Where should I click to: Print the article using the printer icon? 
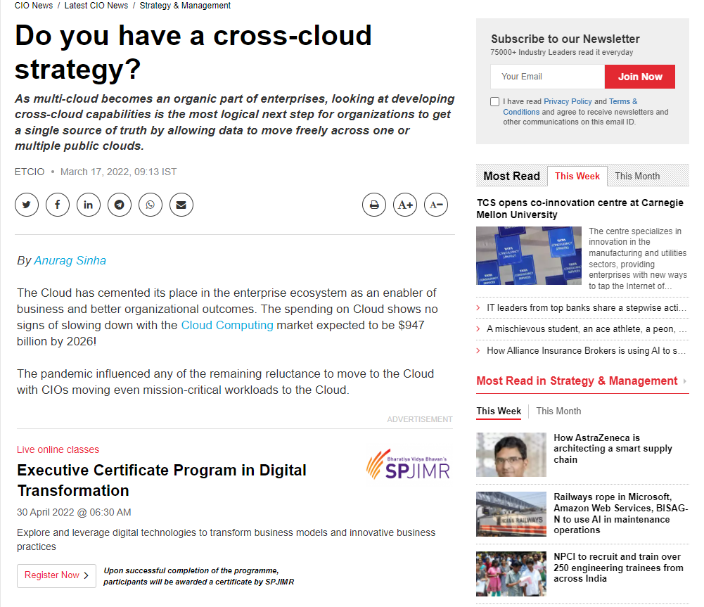point(373,204)
